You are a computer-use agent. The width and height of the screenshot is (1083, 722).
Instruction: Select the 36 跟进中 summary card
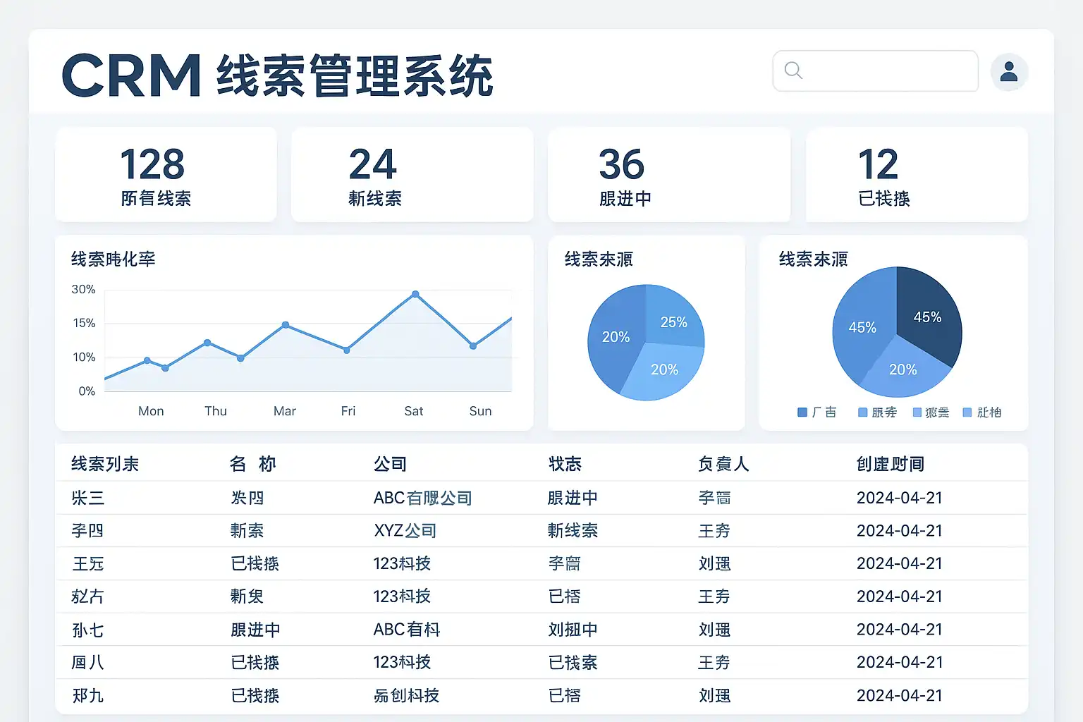[x=668, y=175]
